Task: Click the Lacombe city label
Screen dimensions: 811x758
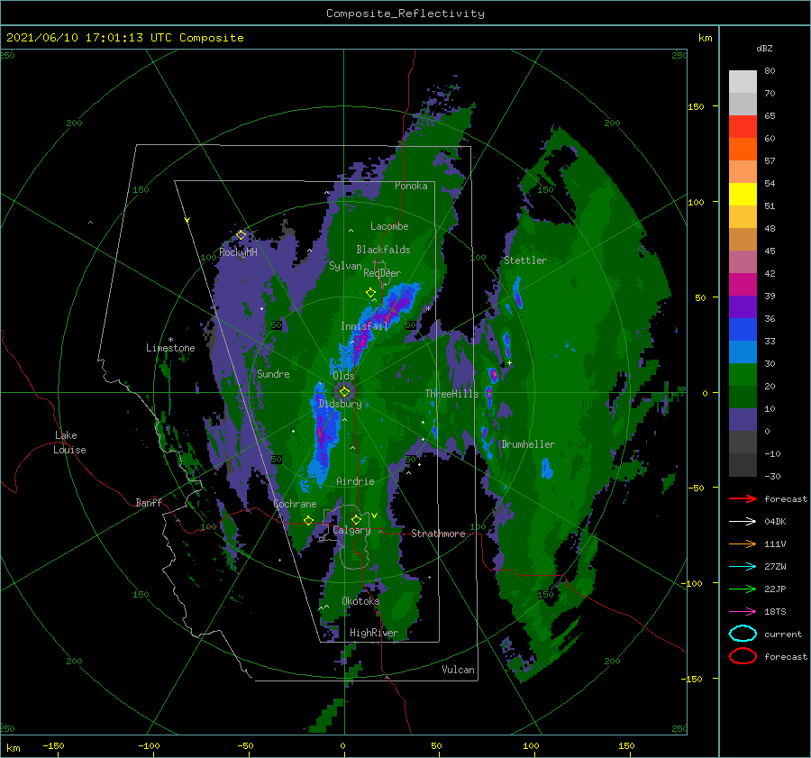Action: point(389,226)
